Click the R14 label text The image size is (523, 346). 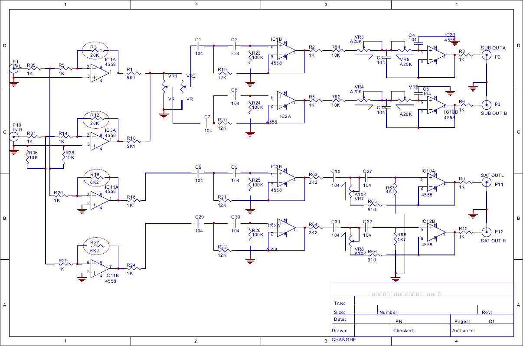[x=63, y=134]
